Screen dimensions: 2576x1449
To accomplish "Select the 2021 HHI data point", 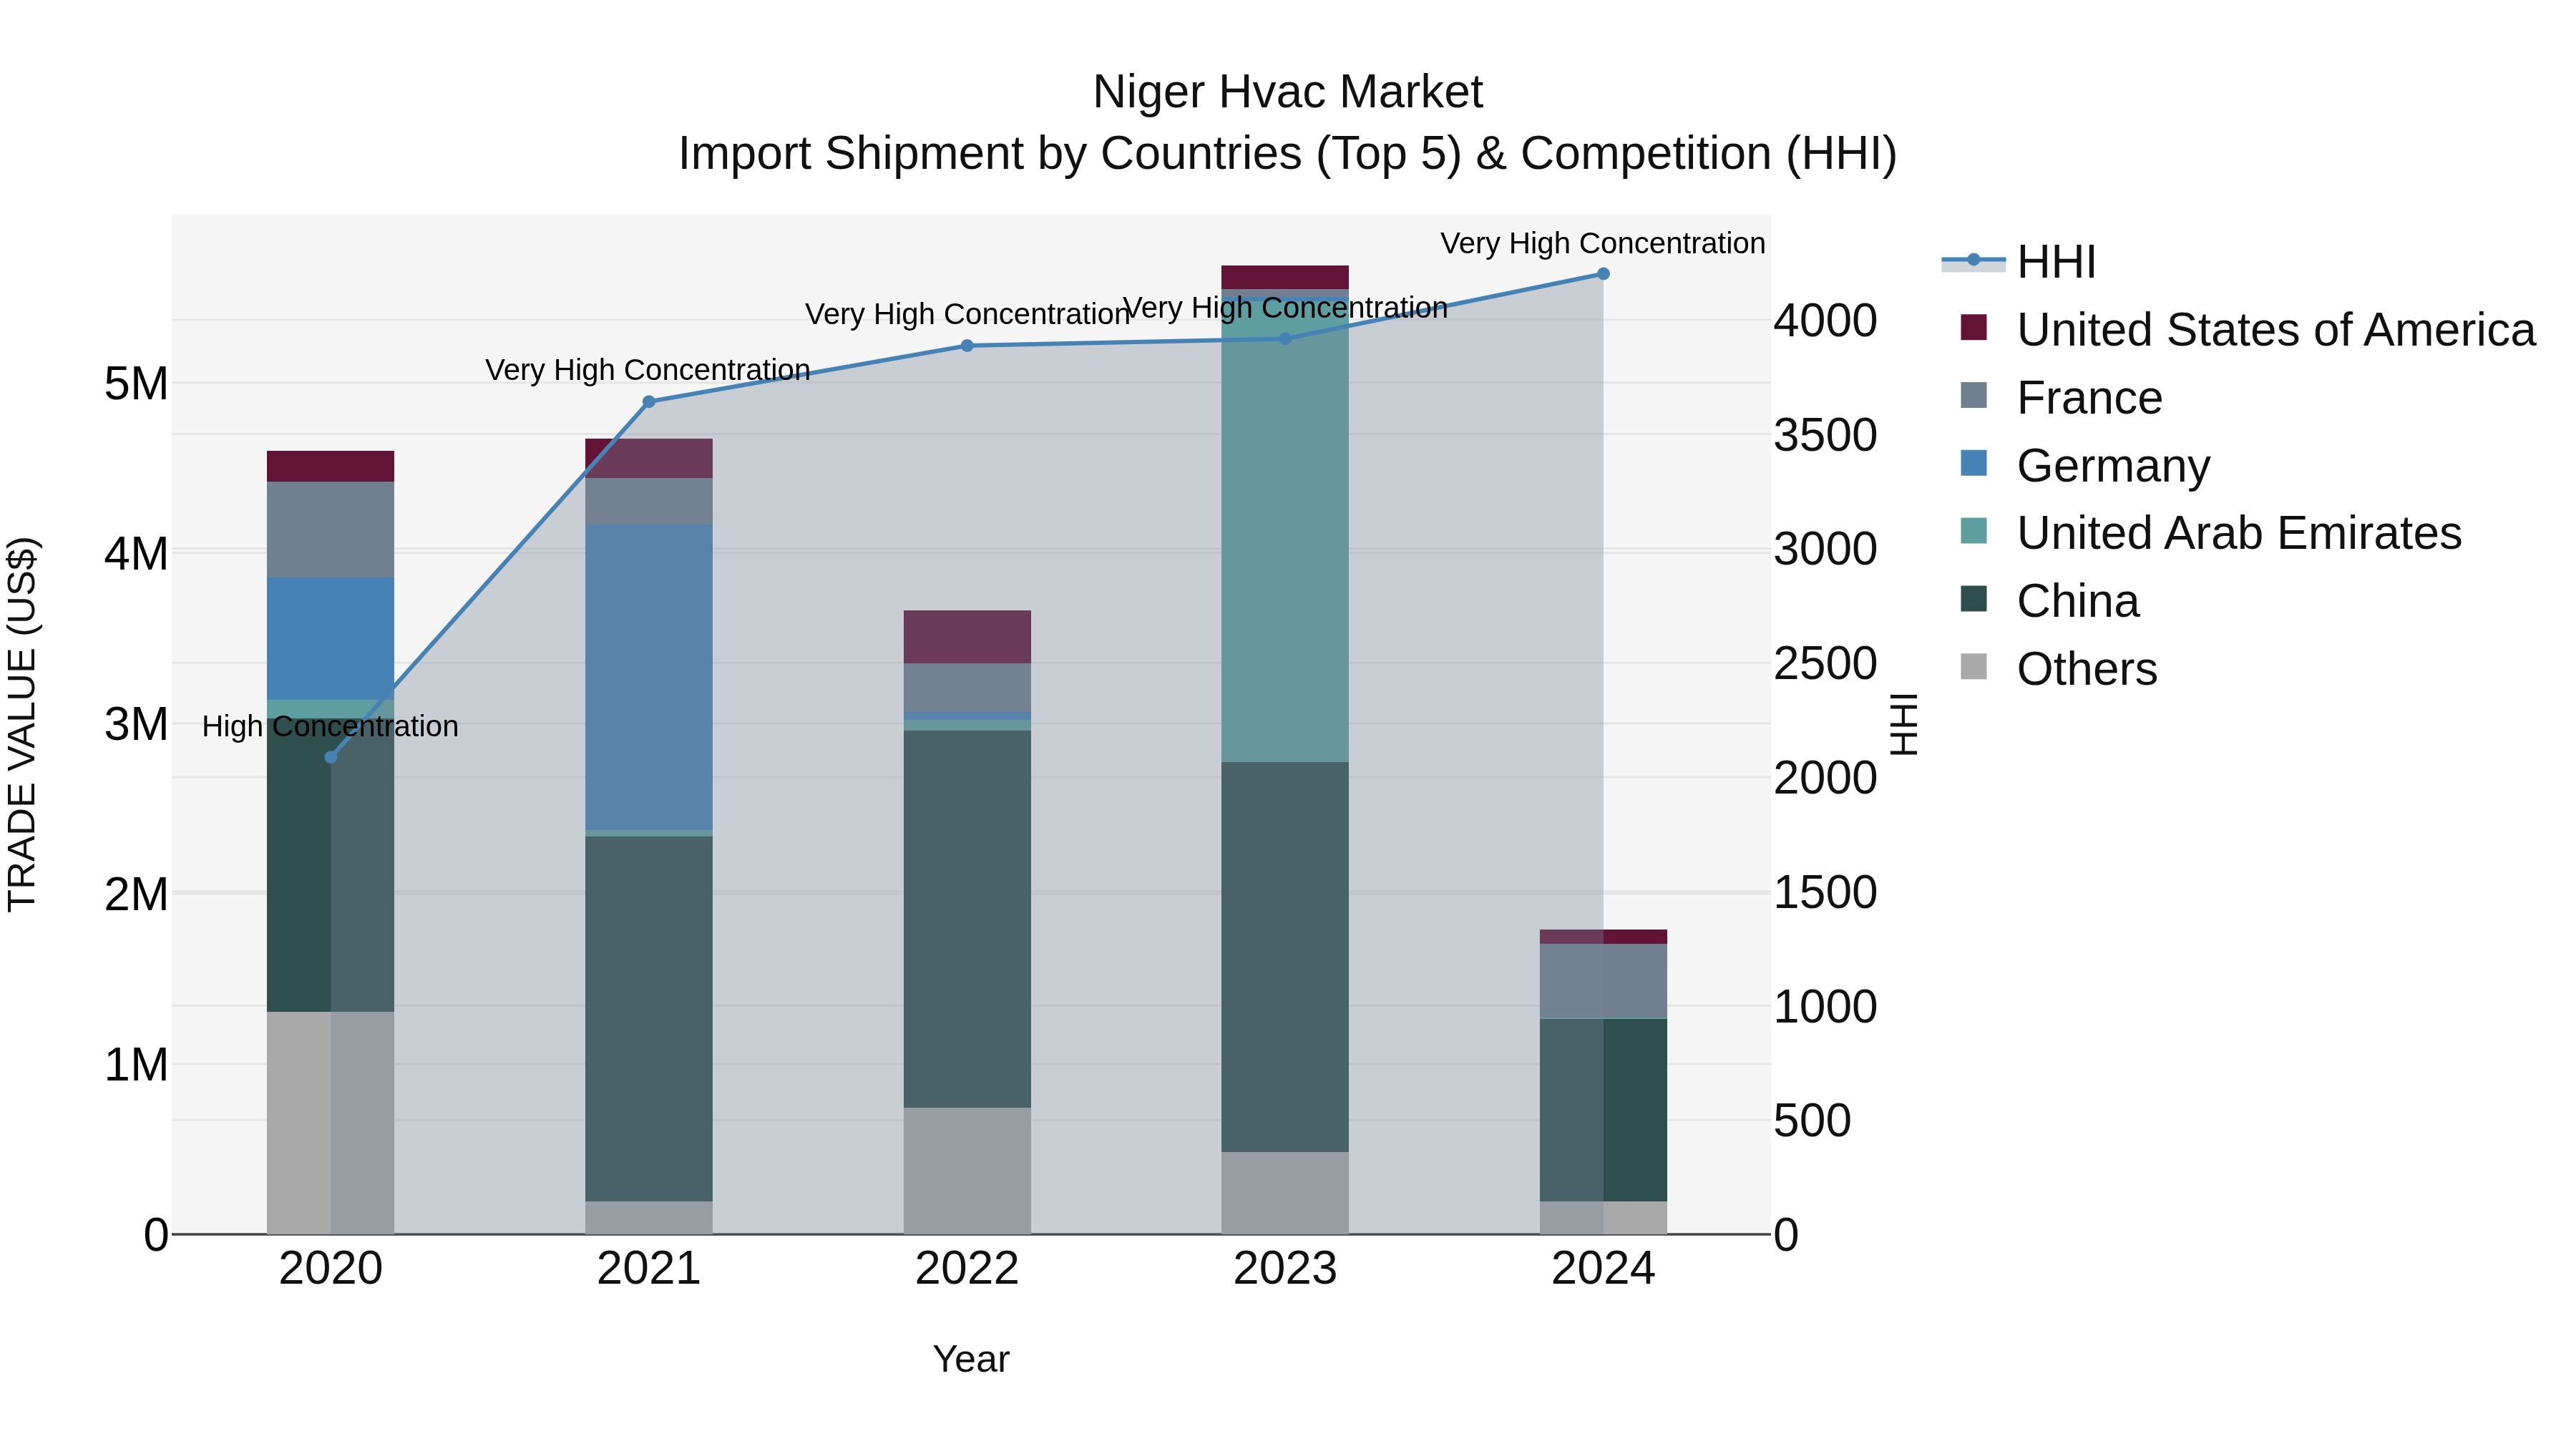I will (x=649, y=402).
